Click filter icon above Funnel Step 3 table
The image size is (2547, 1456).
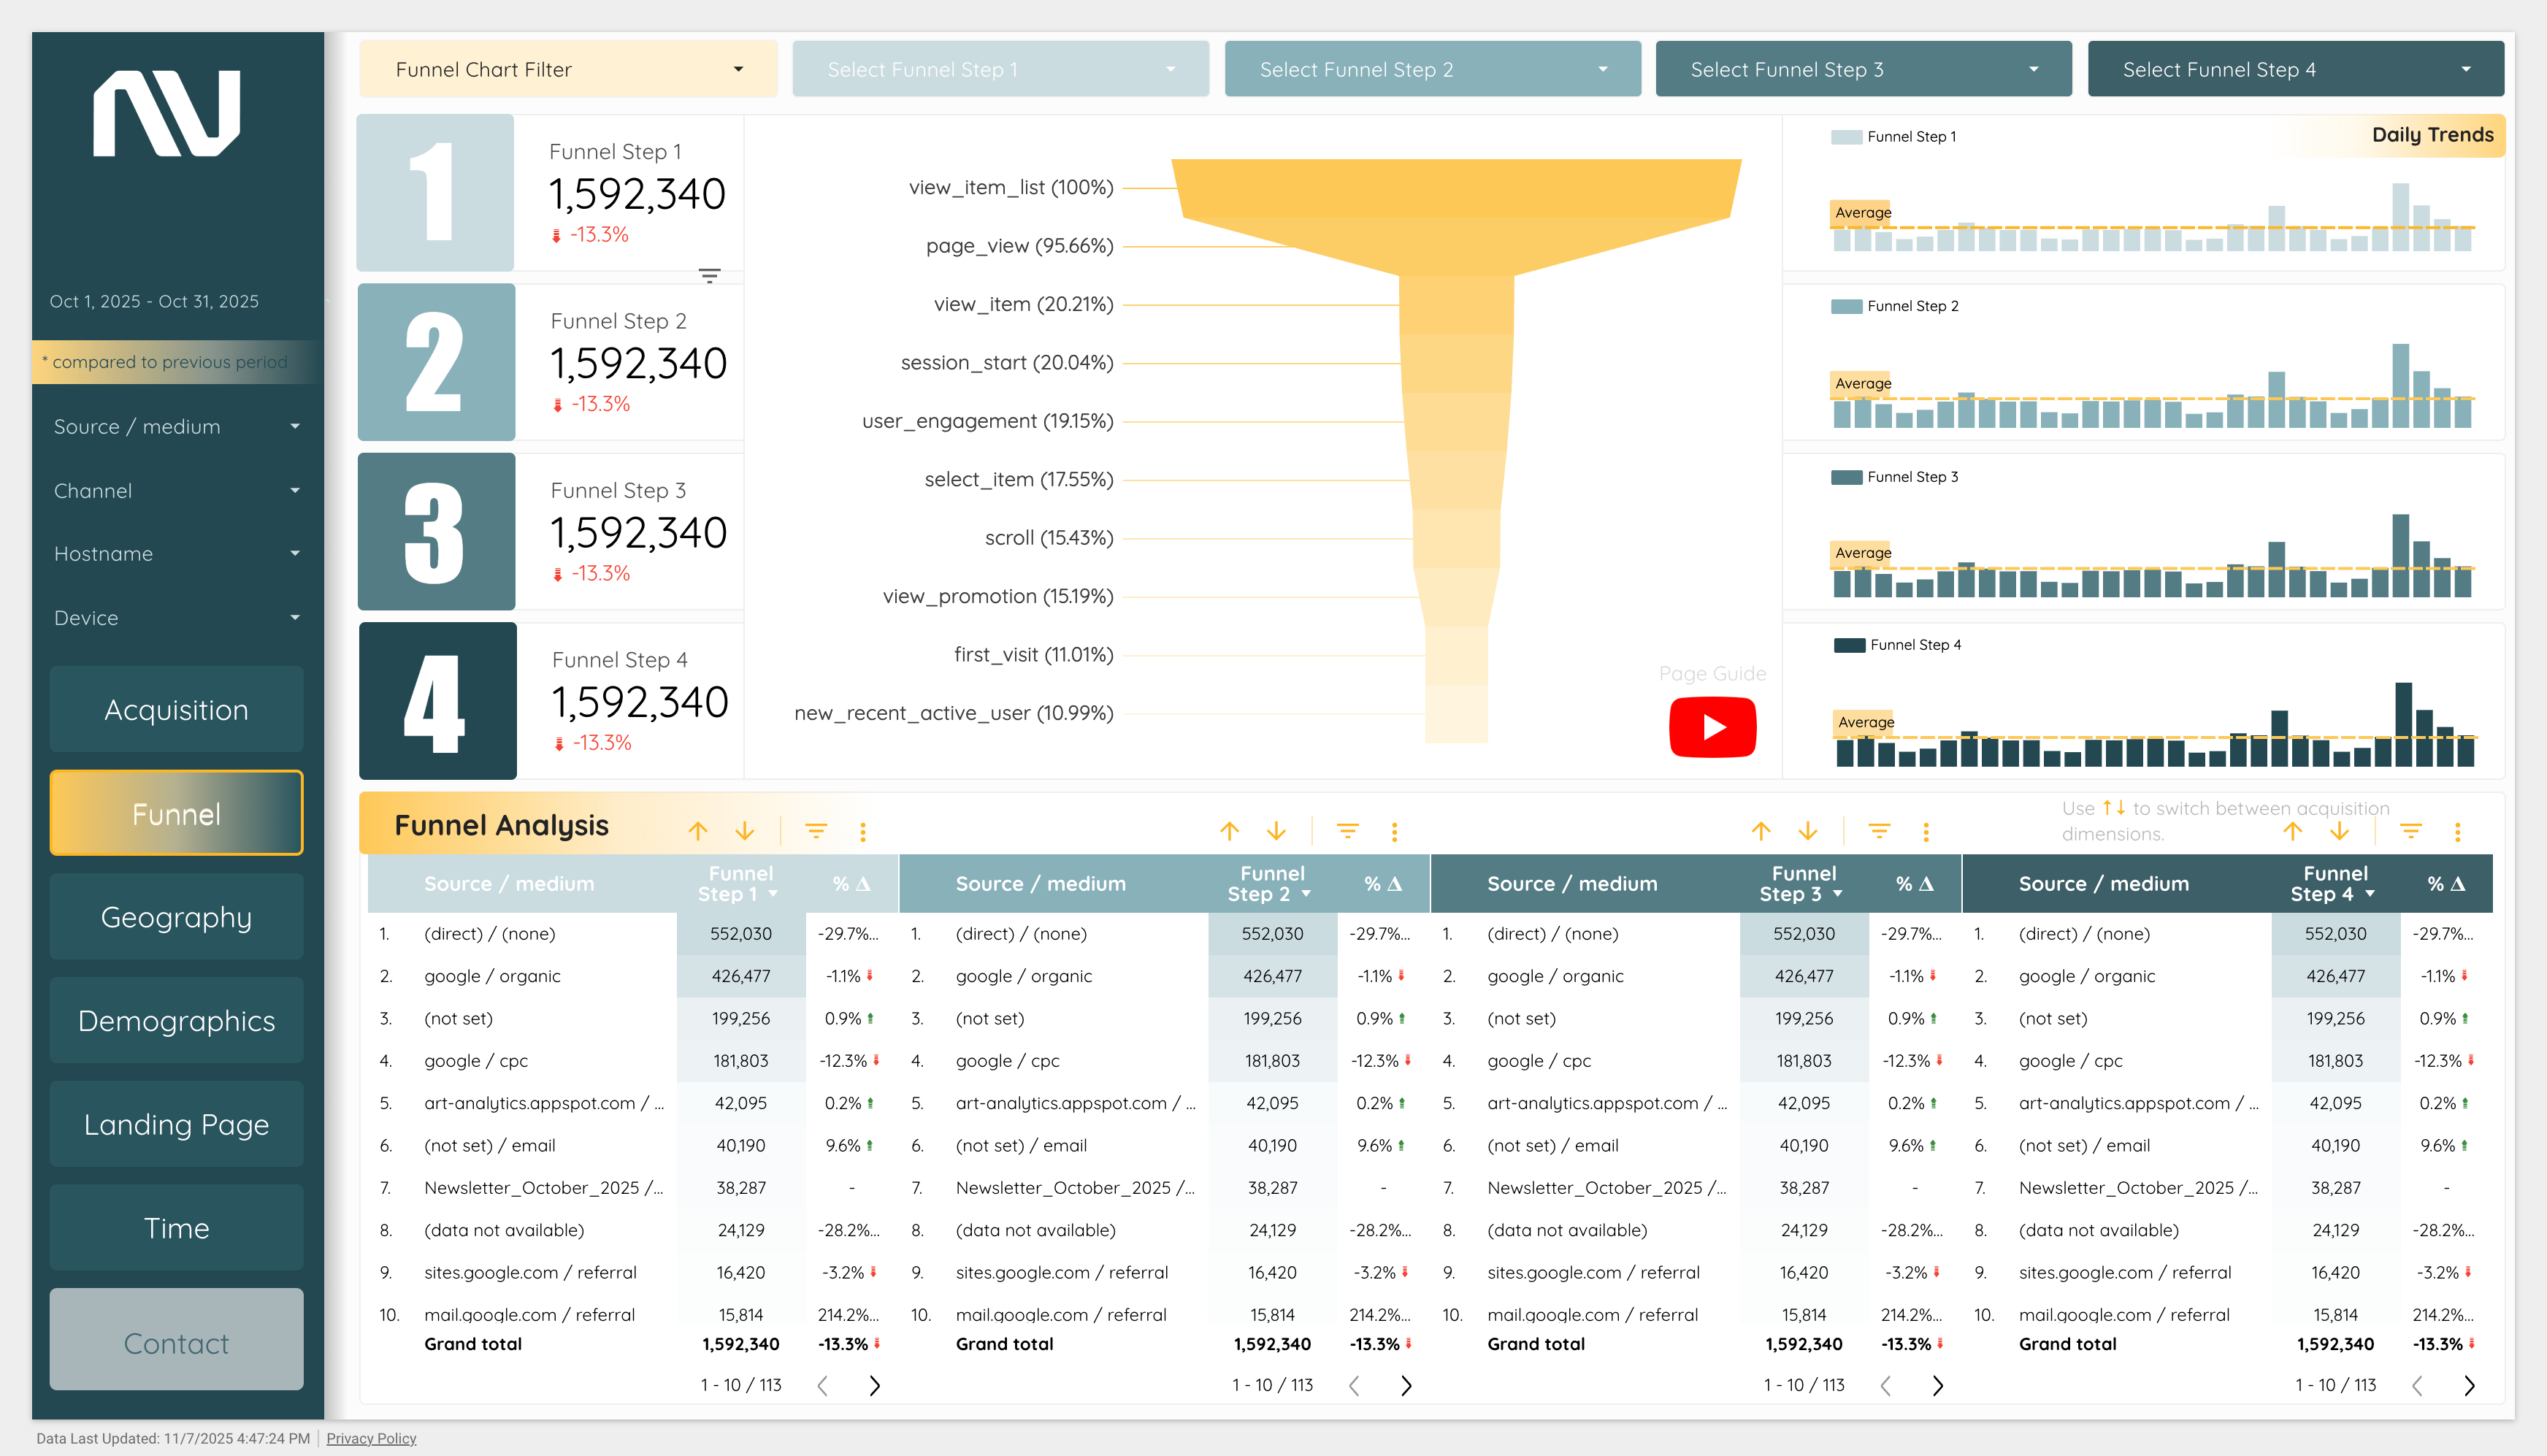(1879, 831)
